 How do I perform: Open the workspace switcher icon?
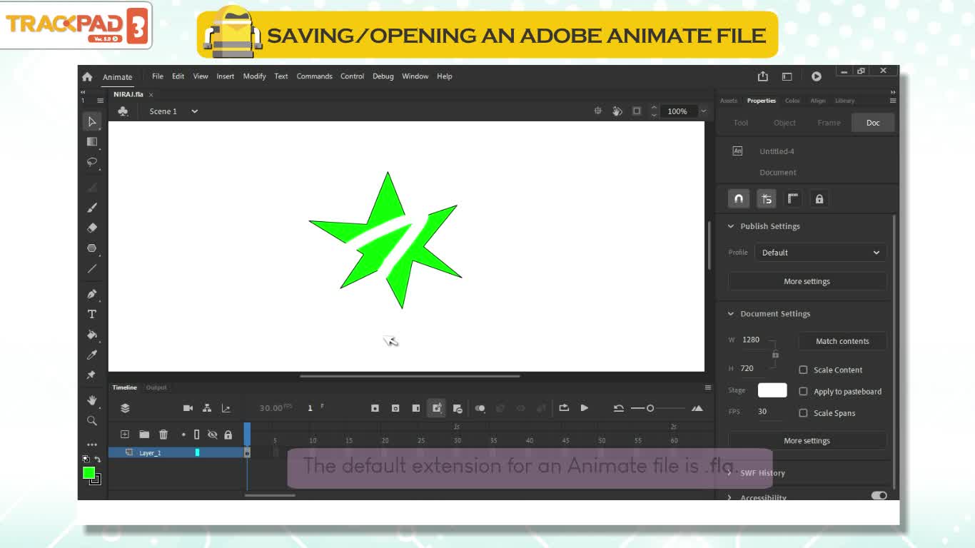click(787, 76)
